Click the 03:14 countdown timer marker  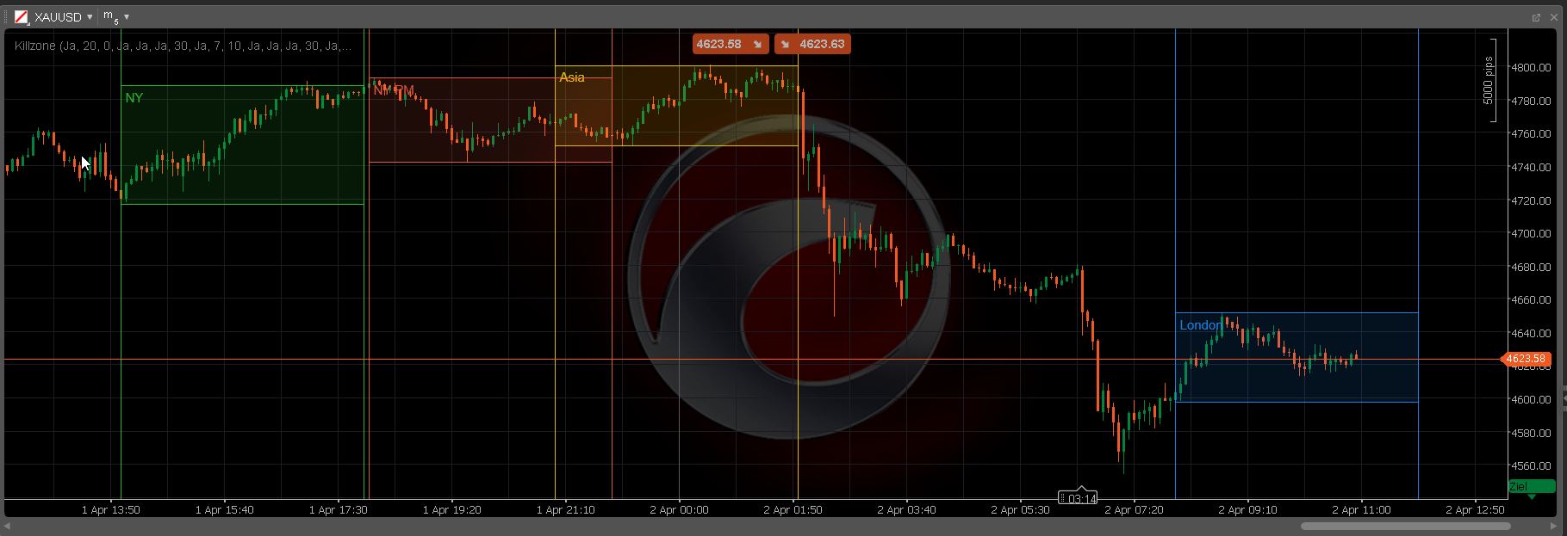[x=1078, y=498]
